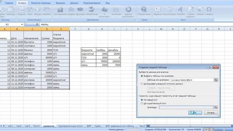
Task: Open the Формулы ribbon tab
Action: point(60,3)
